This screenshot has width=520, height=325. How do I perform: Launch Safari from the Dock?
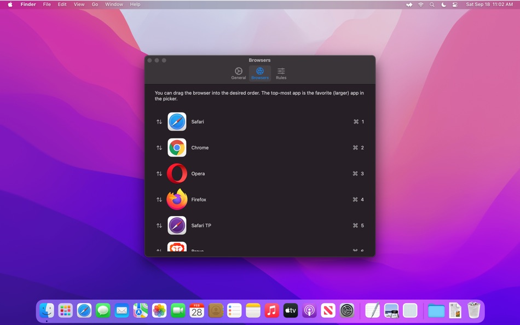pos(84,311)
